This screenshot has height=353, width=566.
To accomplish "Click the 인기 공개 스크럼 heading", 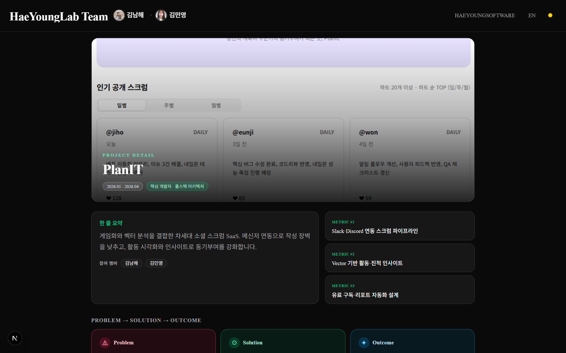I will point(122,87).
